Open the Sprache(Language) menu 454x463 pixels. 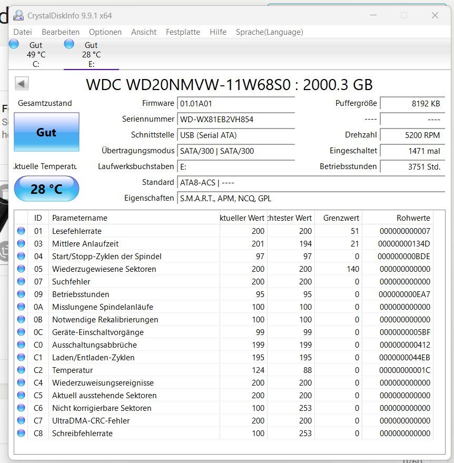pyautogui.click(x=269, y=32)
